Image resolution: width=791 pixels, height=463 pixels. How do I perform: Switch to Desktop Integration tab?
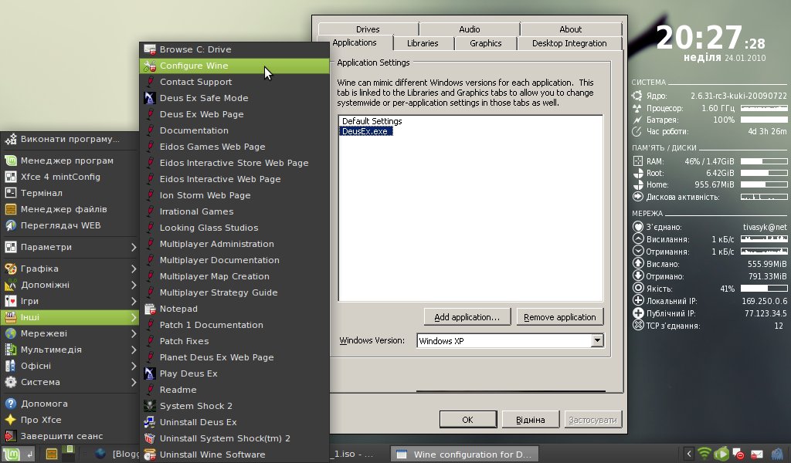569,43
